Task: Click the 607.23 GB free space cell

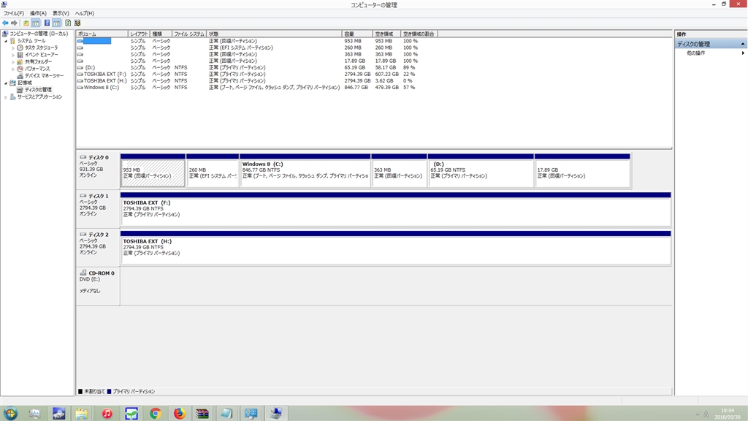Action: tap(386, 74)
